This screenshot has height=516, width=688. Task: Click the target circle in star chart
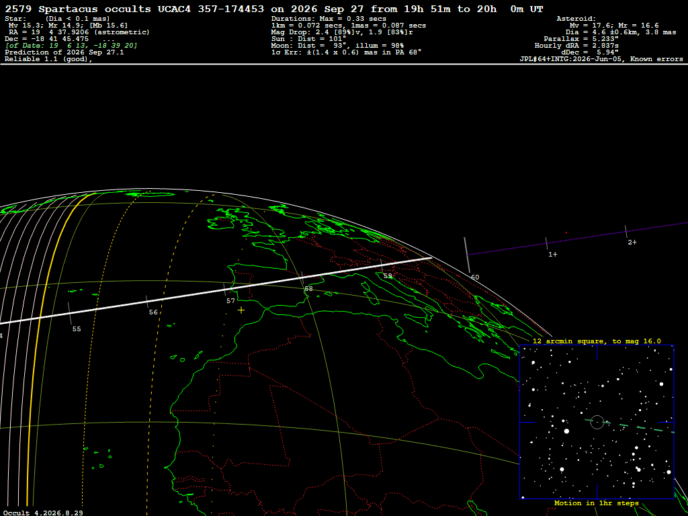click(x=597, y=422)
